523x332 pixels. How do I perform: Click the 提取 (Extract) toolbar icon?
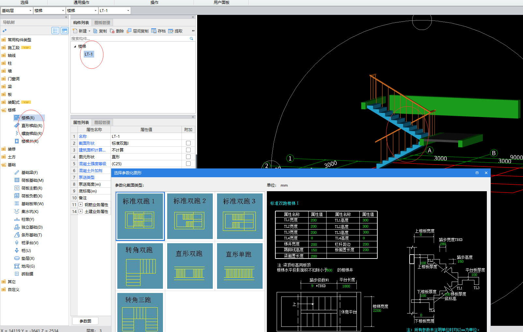coord(171,31)
